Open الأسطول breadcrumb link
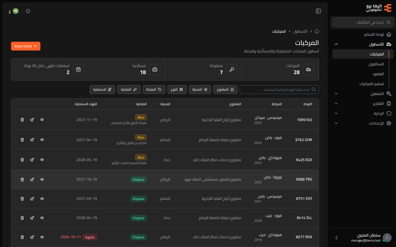This screenshot has height=247, width=396. click(x=300, y=31)
